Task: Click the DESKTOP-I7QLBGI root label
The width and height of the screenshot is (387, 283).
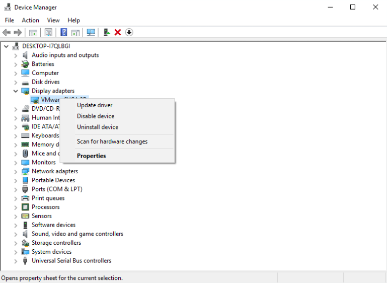Action: coord(46,46)
